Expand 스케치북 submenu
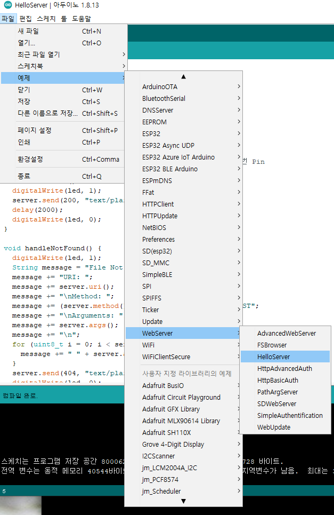 pyautogui.click(x=64, y=66)
